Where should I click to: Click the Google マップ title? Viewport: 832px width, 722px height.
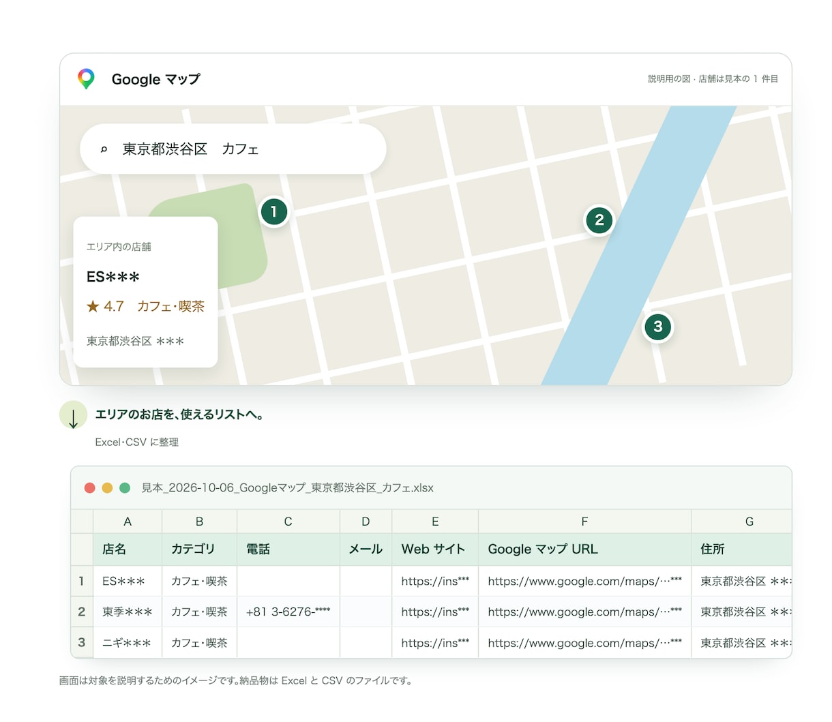[x=156, y=79]
